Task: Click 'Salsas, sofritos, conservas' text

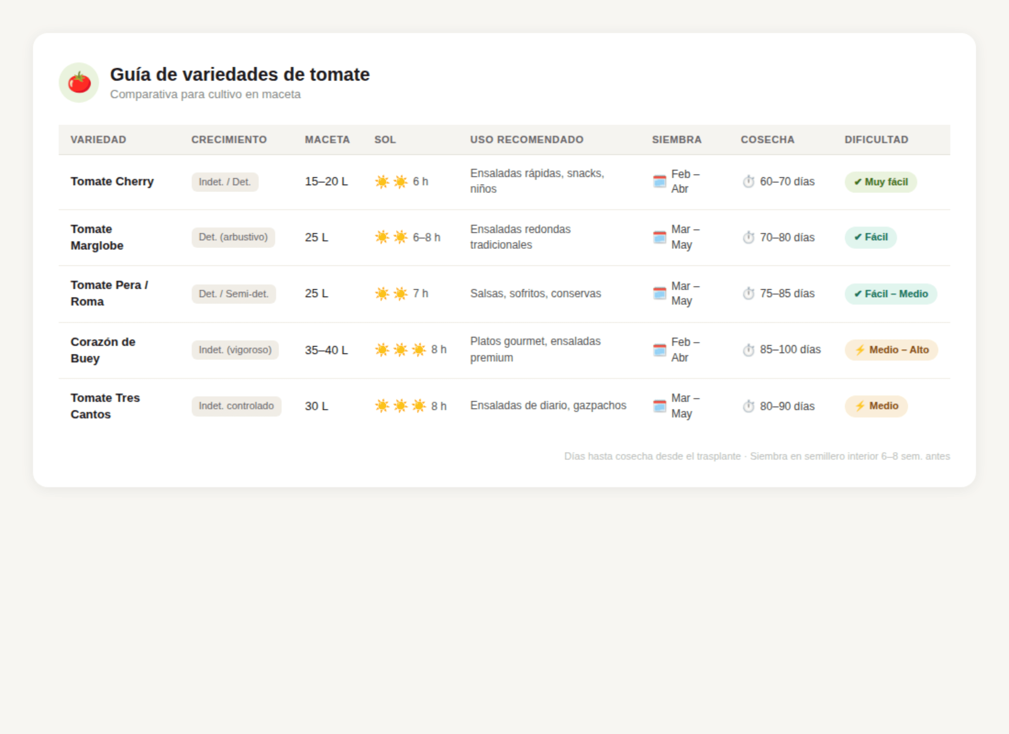Action: click(x=536, y=294)
